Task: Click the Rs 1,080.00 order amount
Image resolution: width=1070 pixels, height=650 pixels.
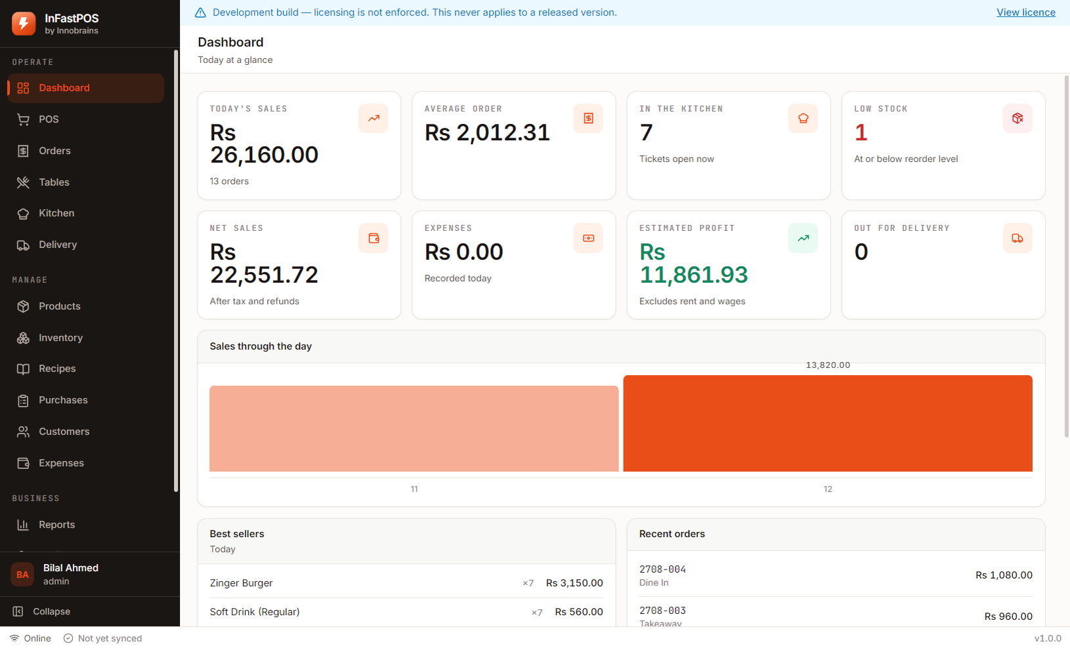Action: [x=1004, y=575]
